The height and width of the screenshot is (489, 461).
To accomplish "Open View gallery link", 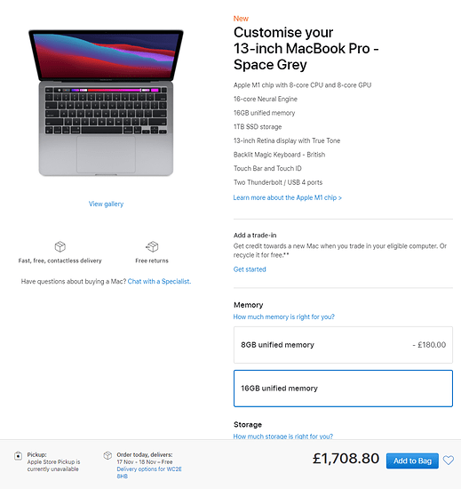I will click(107, 204).
